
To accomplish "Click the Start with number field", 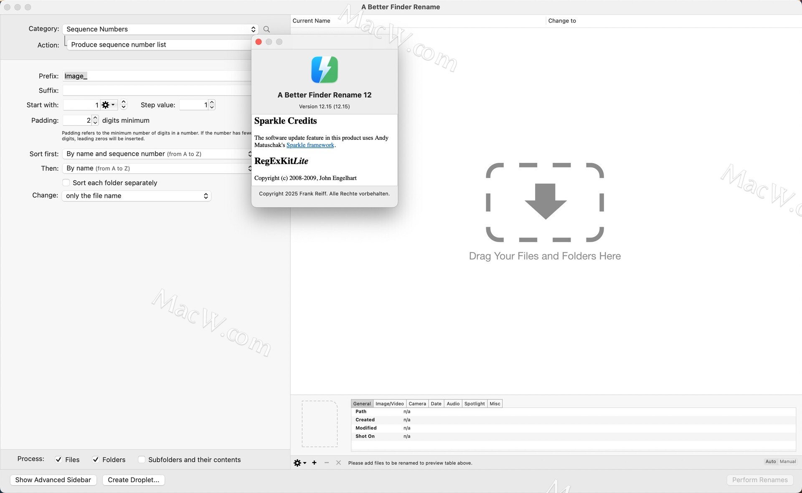I will (x=81, y=105).
